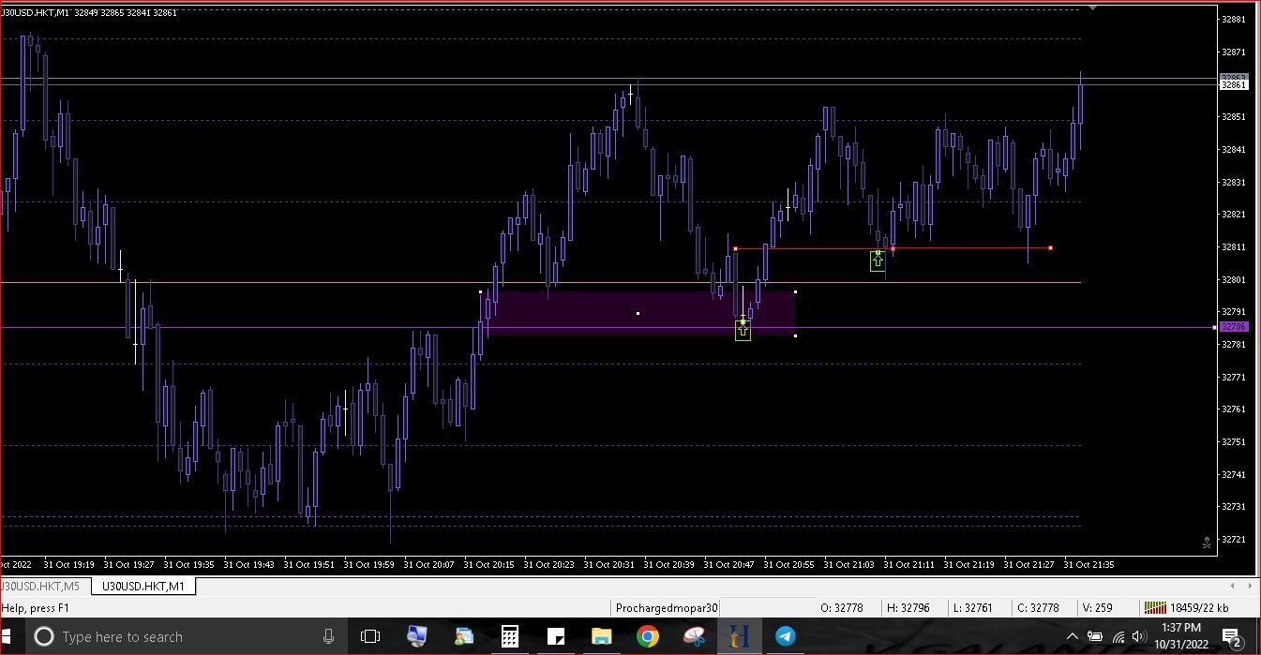The width and height of the screenshot is (1261, 655).
Task: Click the 32801 price axis label
Action: [1234, 280]
